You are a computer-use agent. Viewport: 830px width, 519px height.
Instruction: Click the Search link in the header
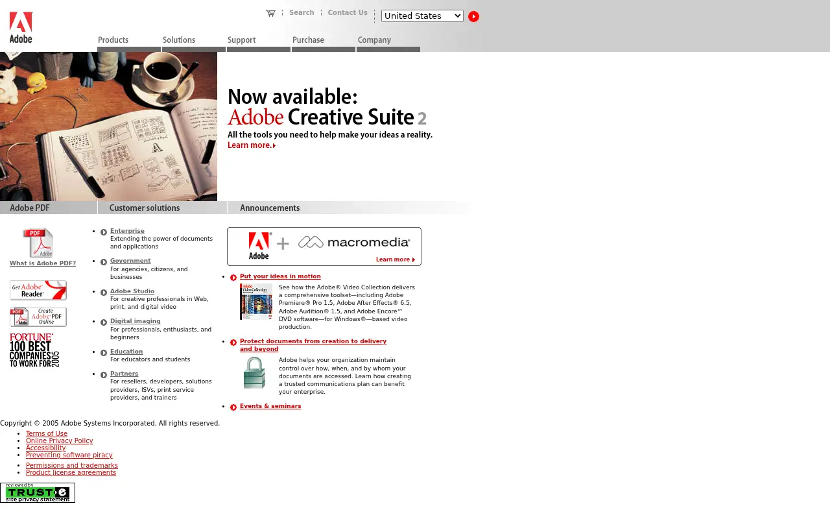pos(302,13)
